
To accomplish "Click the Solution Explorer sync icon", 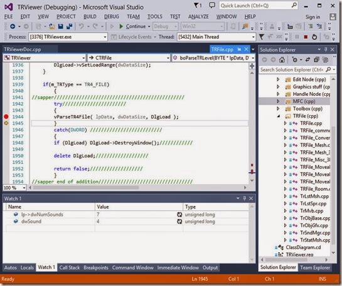I will pyautogui.click(x=307, y=59).
